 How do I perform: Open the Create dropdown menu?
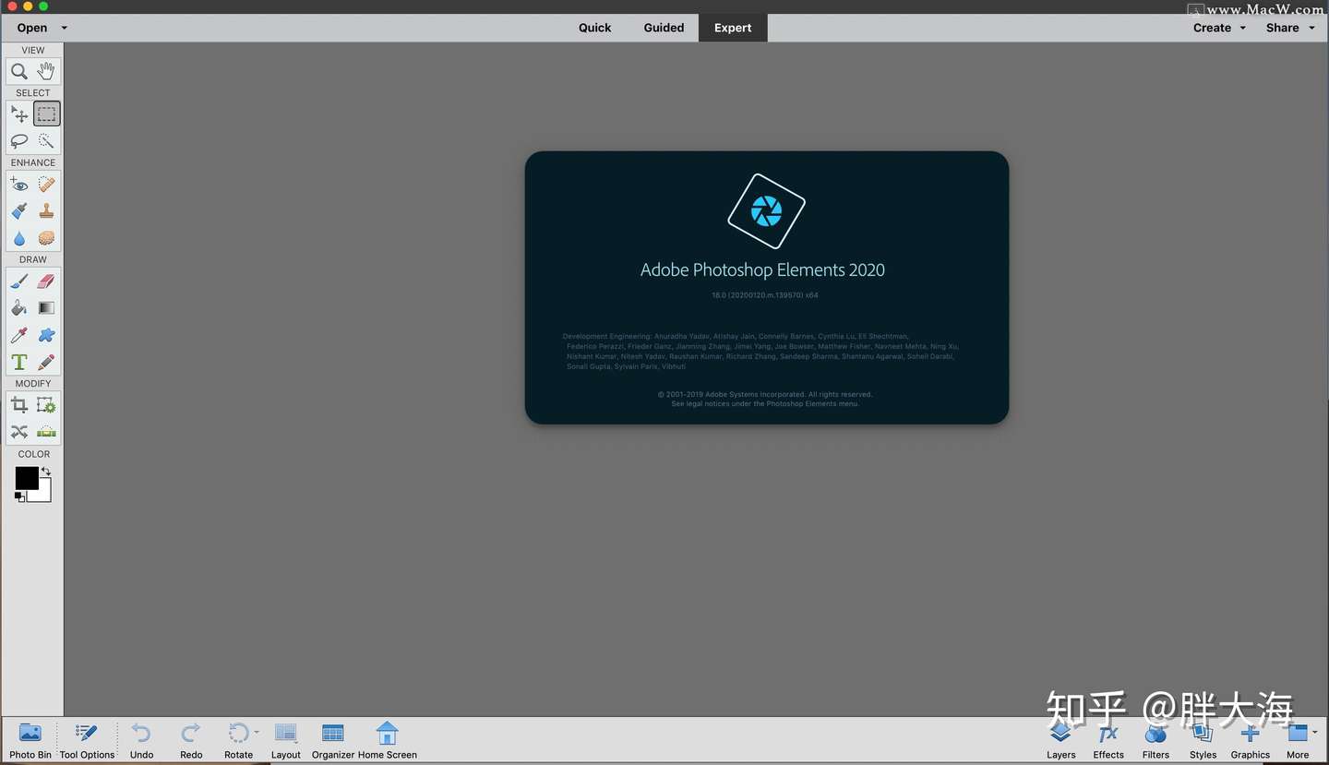click(x=1219, y=28)
